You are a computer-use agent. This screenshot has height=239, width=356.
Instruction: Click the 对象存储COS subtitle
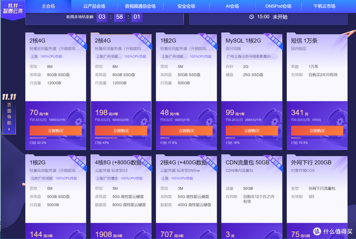303,171
